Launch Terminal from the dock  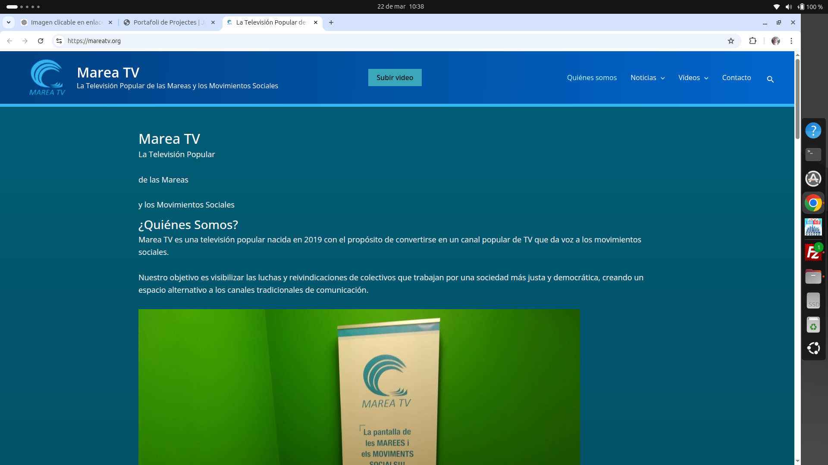813,155
